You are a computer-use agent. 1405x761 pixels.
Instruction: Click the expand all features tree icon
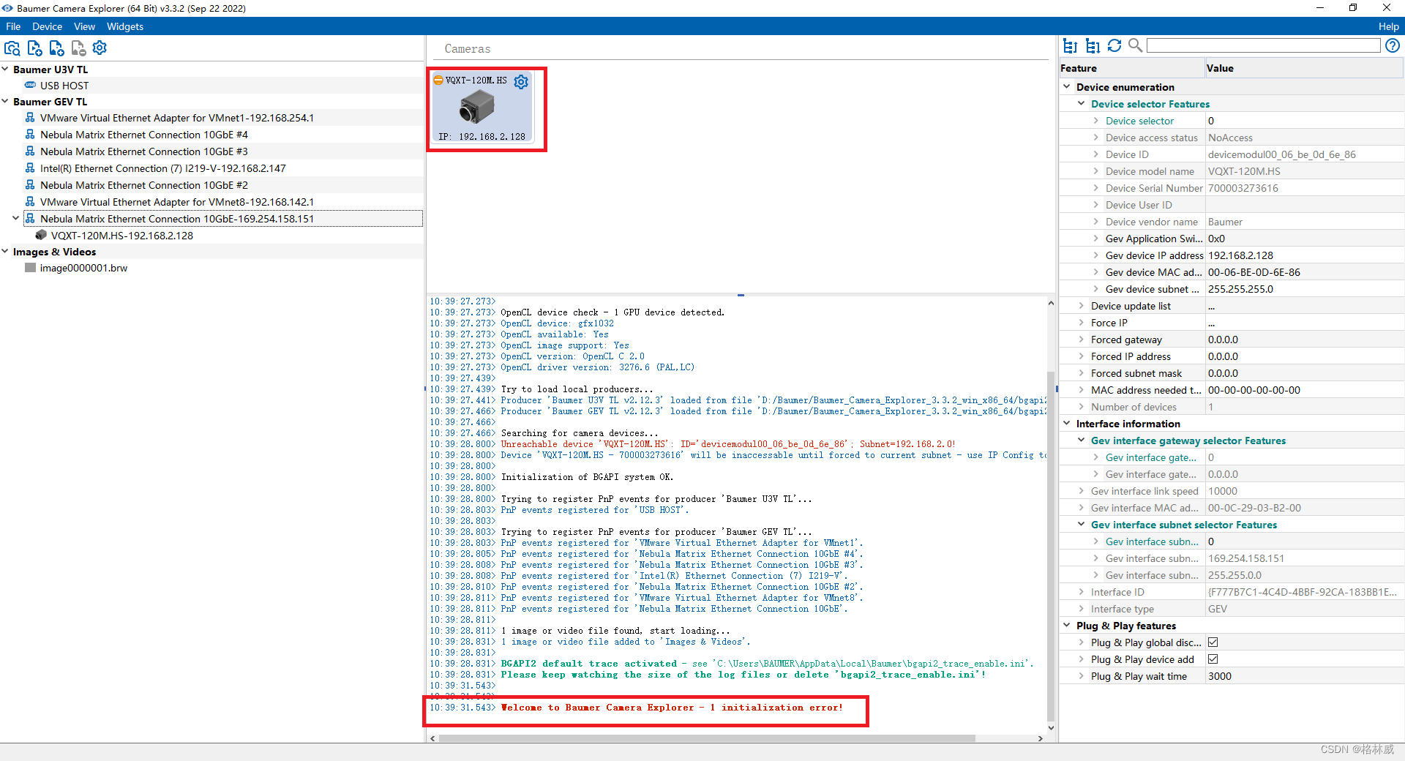pyautogui.click(x=1070, y=46)
